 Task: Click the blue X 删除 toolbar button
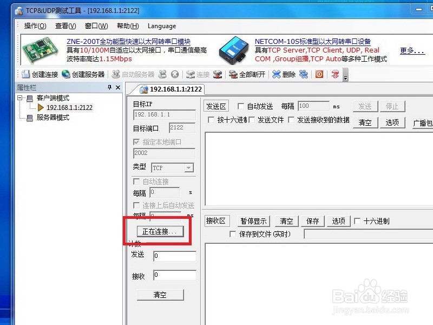284,74
